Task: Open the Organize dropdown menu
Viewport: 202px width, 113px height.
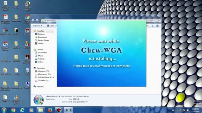Action: pos(38,26)
